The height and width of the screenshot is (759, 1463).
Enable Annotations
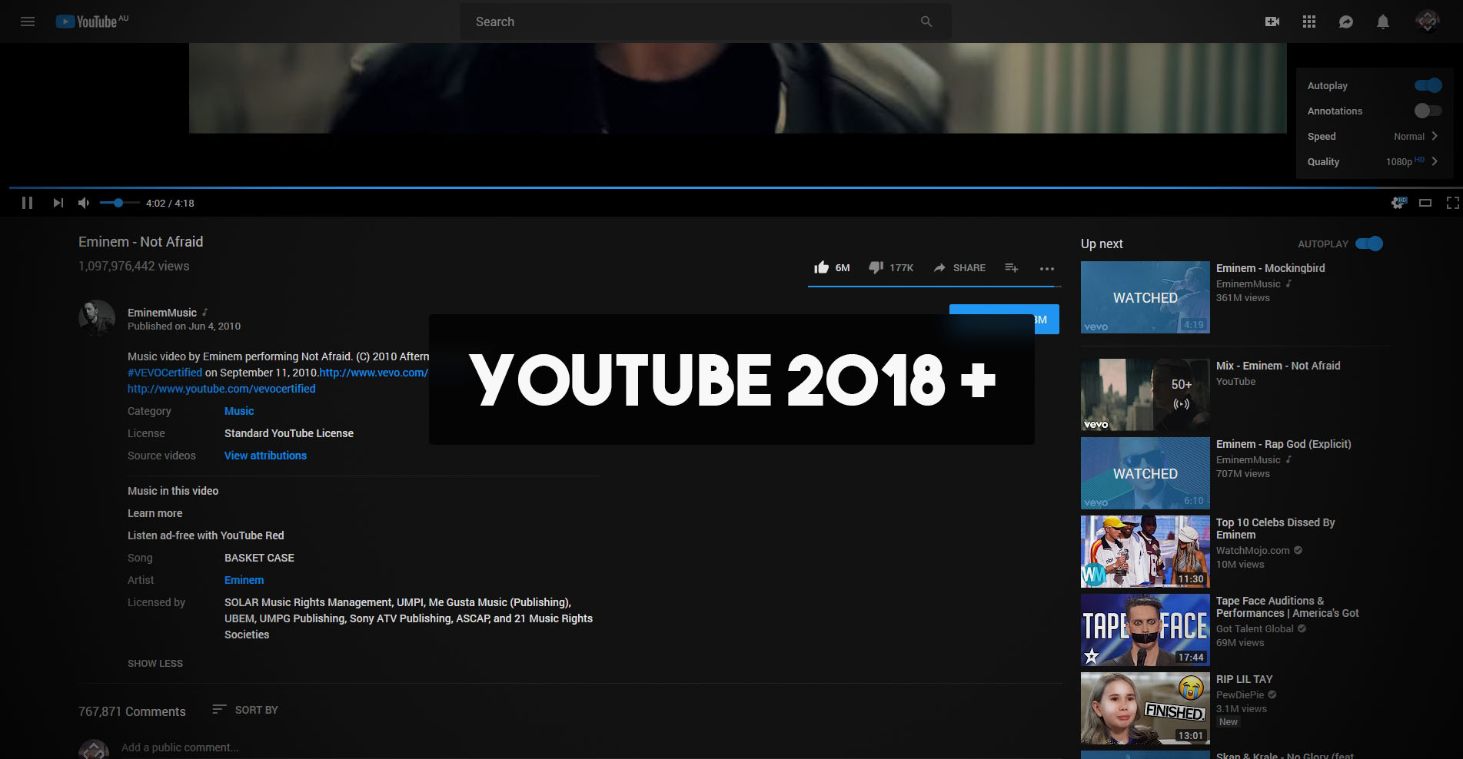point(1427,111)
